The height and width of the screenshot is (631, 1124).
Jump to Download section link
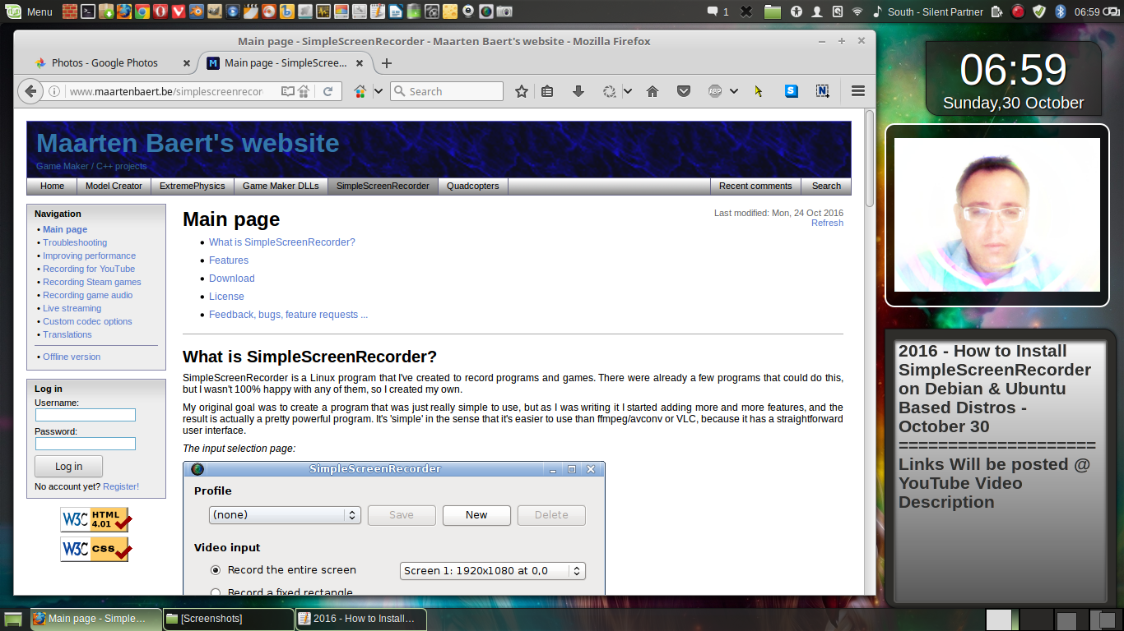[232, 279]
